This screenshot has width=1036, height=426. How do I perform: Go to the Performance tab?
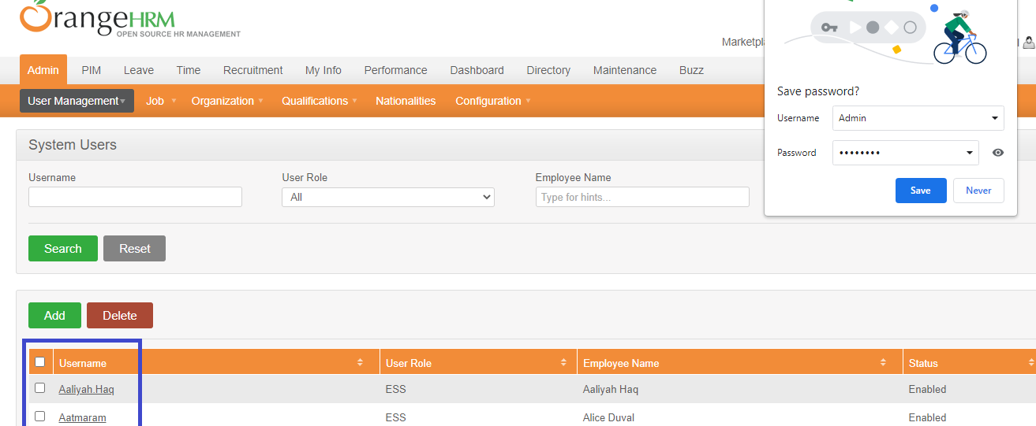click(x=396, y=70)
